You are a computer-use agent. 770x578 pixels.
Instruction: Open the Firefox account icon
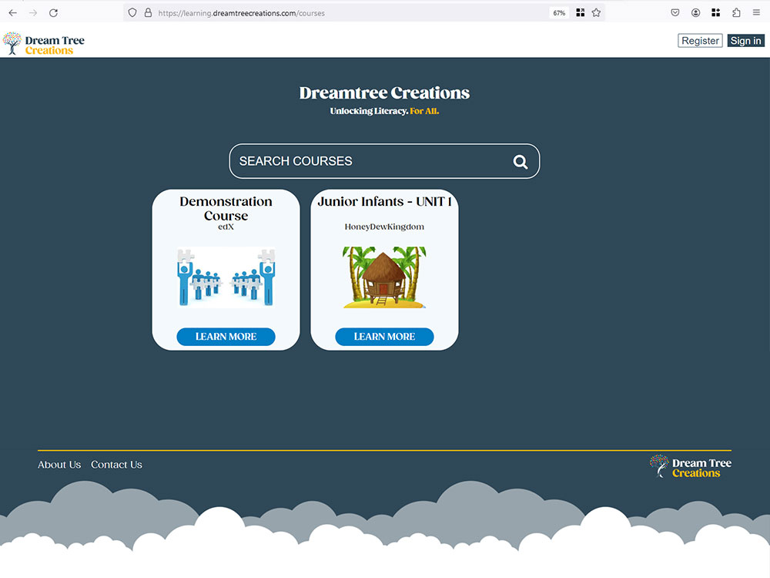point(695,12)
